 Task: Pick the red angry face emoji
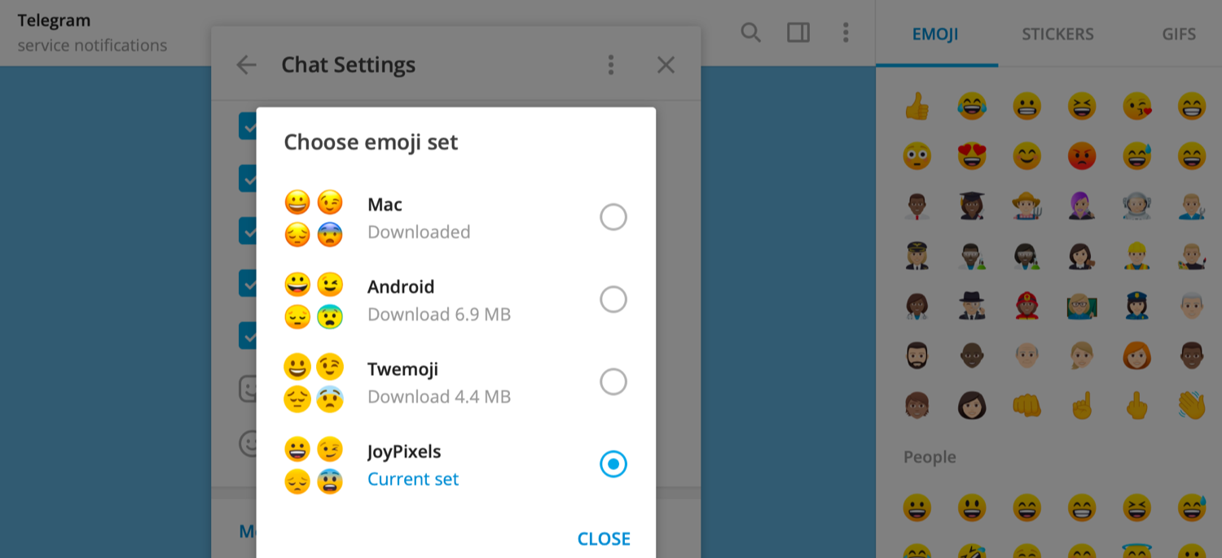tap(1082, 155)
